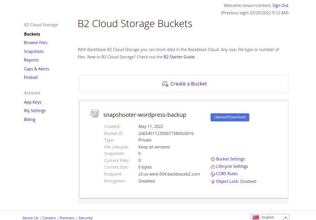Screen dimensions: 316x220
Task: Click the bucket icon next to snapshooter-wordpress-backup
Action: (x=95, y=114)
